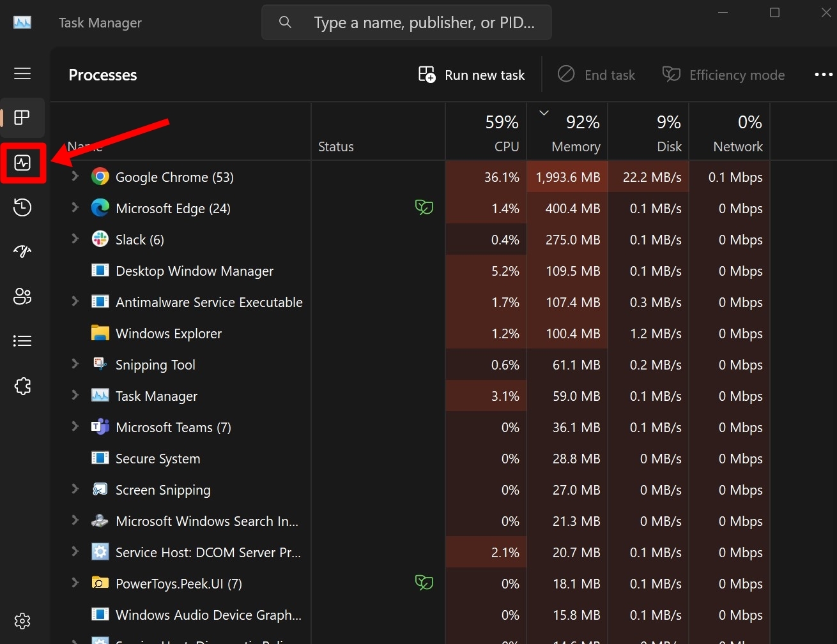
Task: Open the Services puzzle-piece icon
Action: click(22, 386)
